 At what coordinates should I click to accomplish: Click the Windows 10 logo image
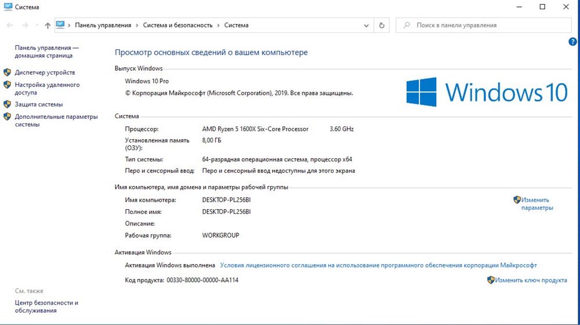click(487, 92)
